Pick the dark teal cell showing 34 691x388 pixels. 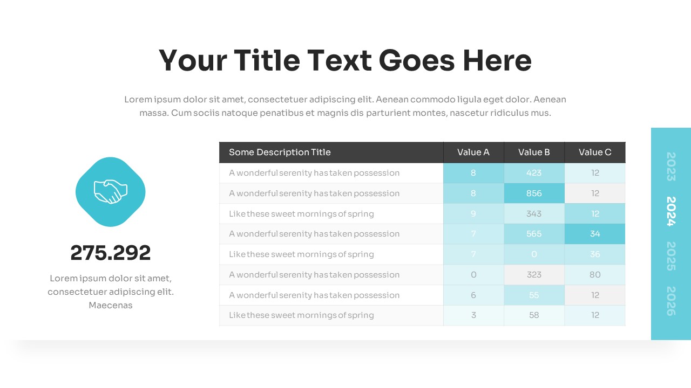click(595, 234)
